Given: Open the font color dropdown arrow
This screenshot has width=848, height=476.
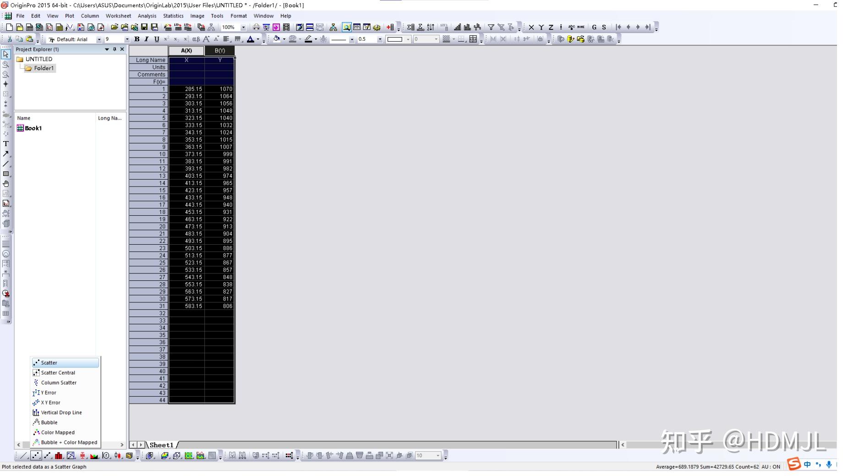Looking at the screenshot, I should pos(258,39).
